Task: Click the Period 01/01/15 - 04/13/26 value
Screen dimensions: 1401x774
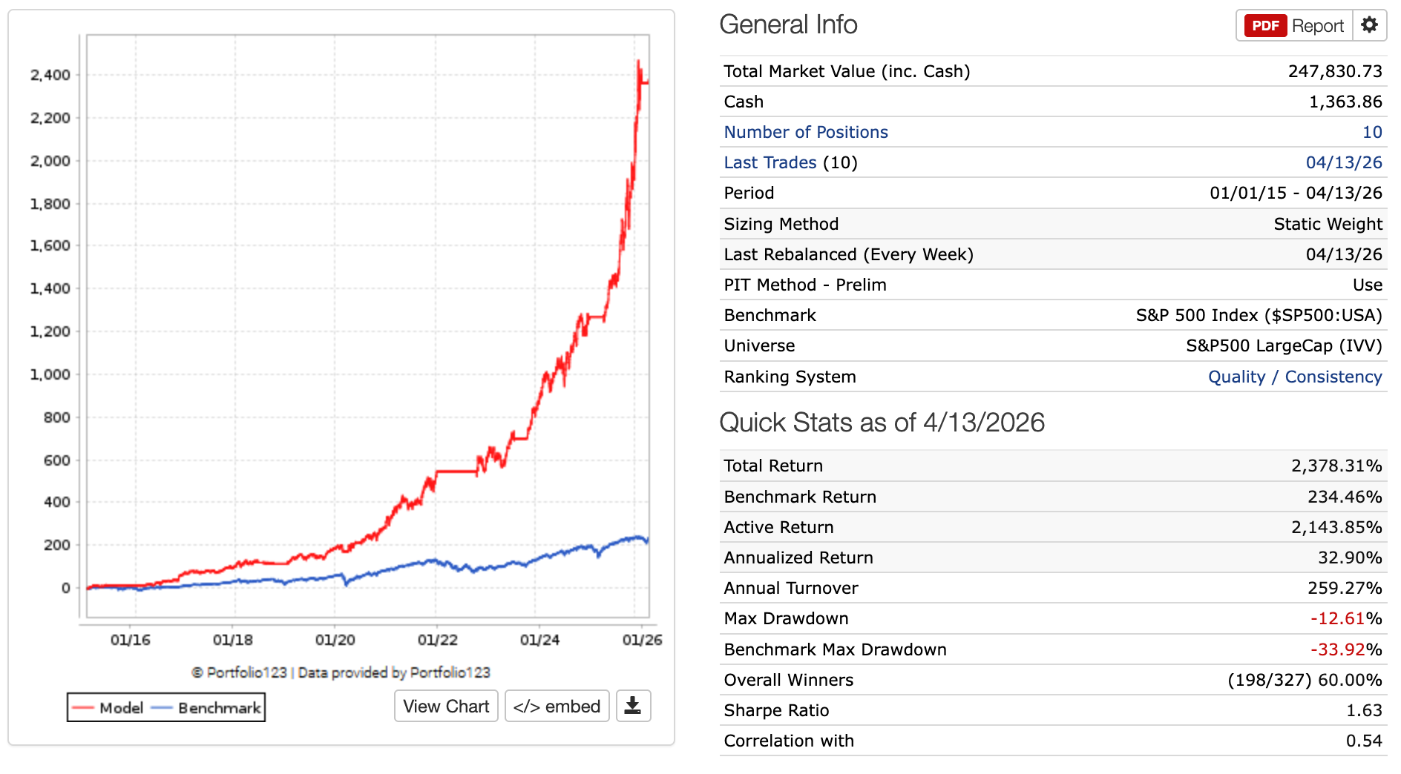Action: 1296,193
